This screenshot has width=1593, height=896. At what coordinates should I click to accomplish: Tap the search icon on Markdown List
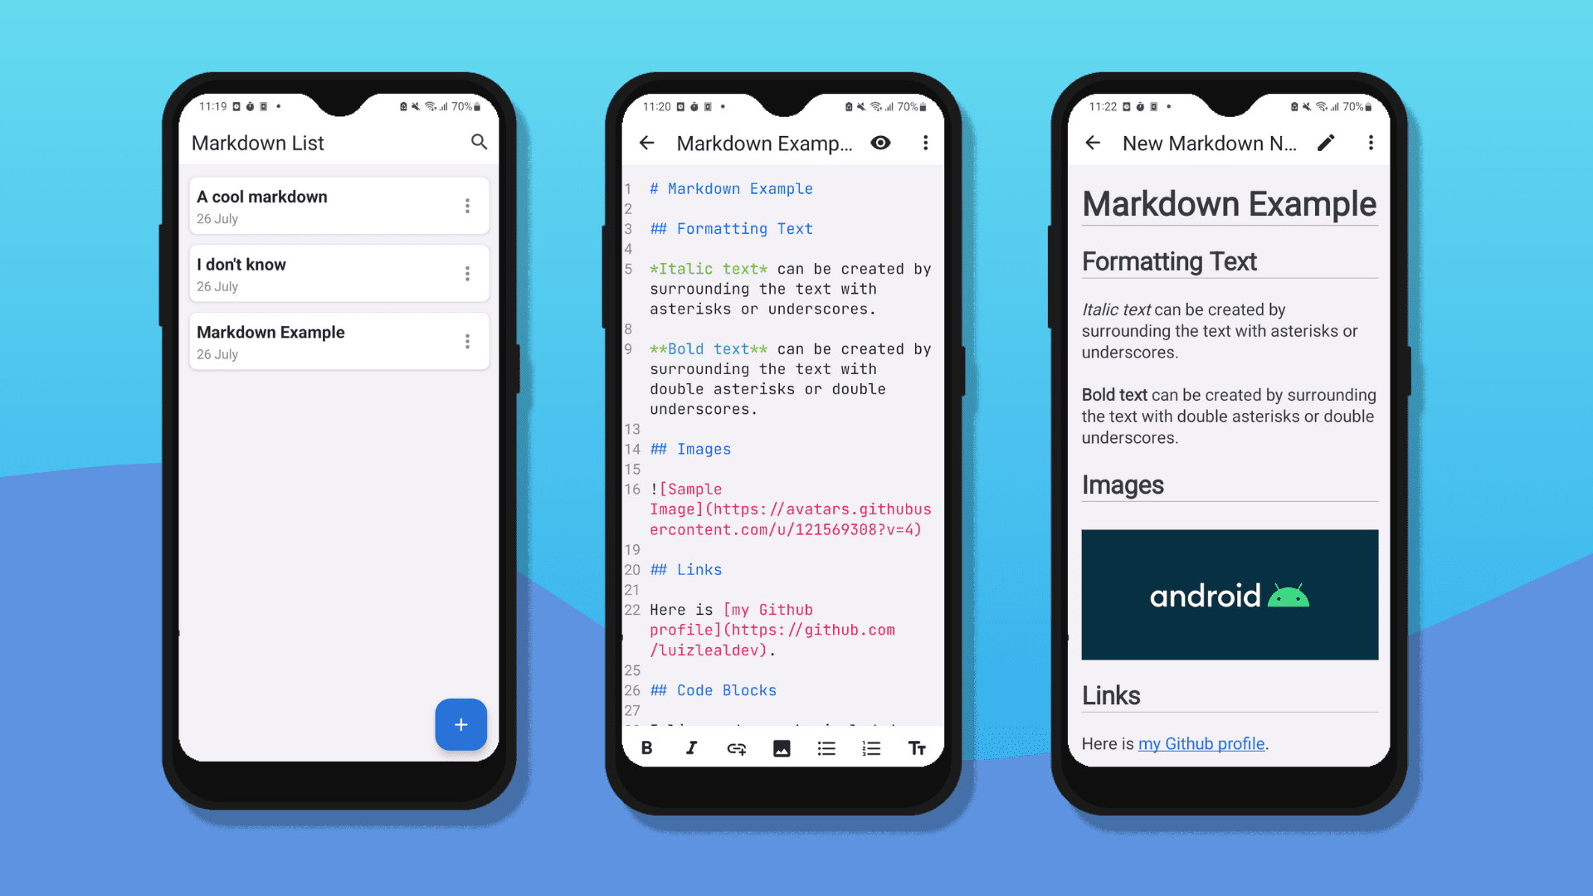478,141
